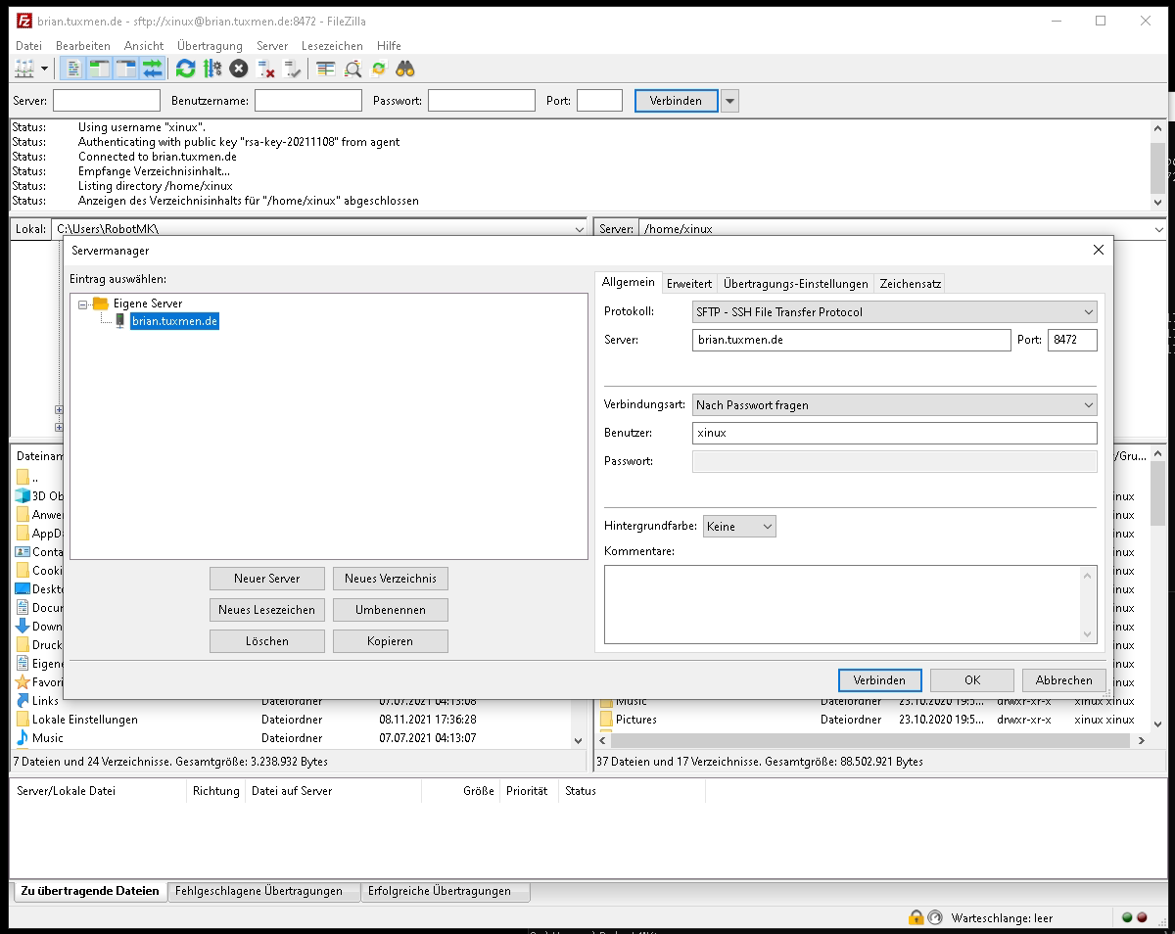Toggle the transfer queue panel
This screenshot has width=1175, height=934.
(x=151, y=69)
